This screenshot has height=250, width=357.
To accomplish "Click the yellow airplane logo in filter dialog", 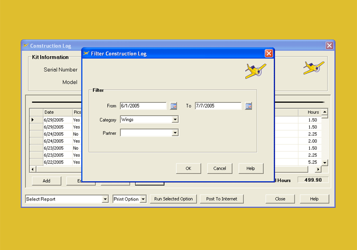I will tap(255, 71).
